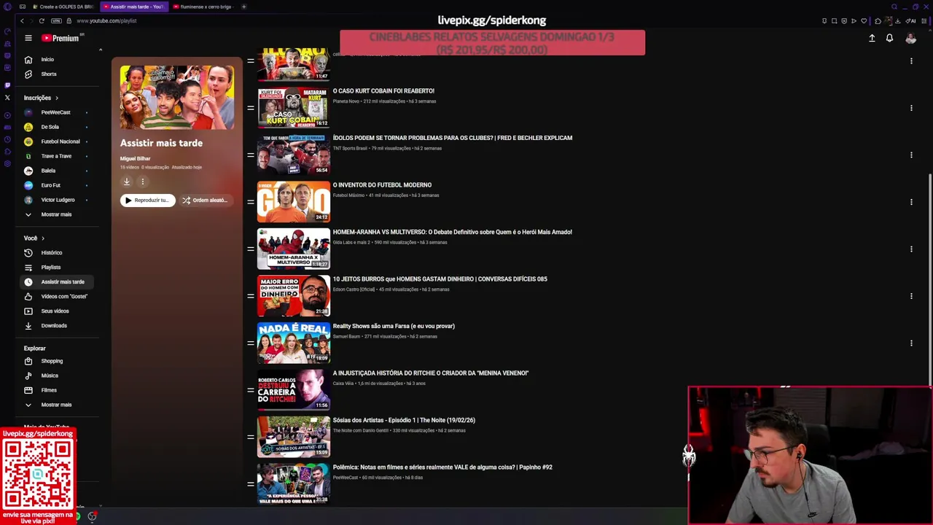The image size is (933, 525).
Task: Open Shopping under Explorar
Action: 52,361
